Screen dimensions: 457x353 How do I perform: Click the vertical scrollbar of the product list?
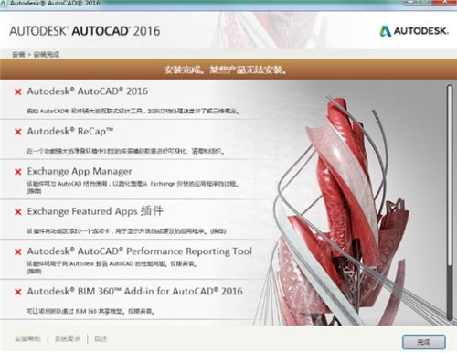tap(450, 202)
